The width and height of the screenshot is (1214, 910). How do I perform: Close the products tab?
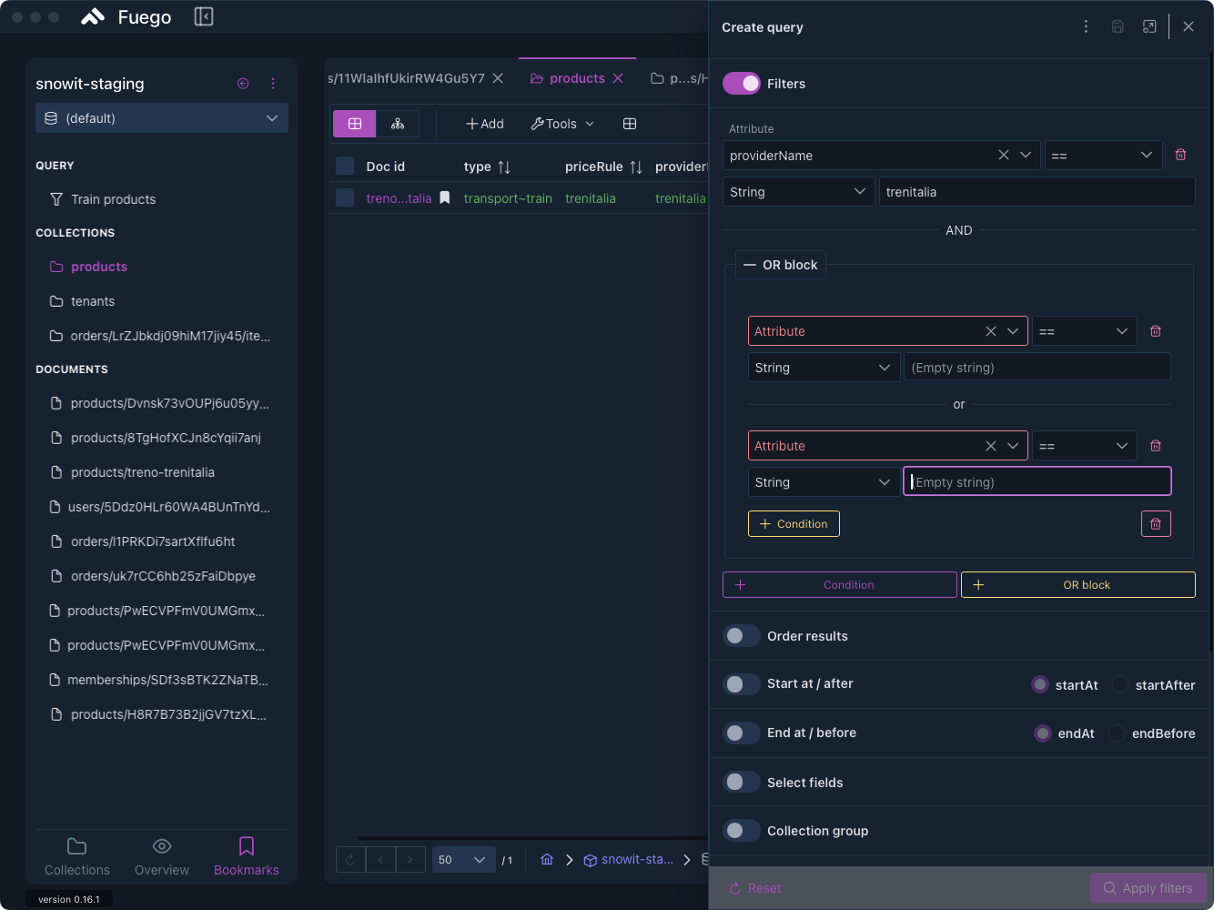618,78
